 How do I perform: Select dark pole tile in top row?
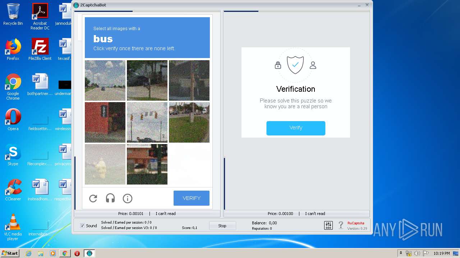click(x=189, y=80)
